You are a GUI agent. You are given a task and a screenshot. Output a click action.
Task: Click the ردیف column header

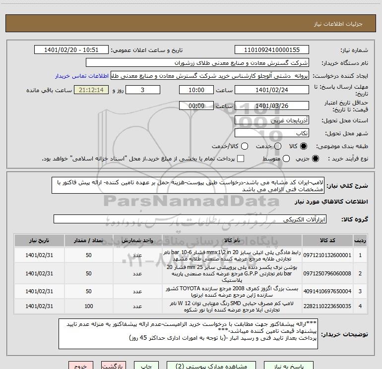(360, 240)
